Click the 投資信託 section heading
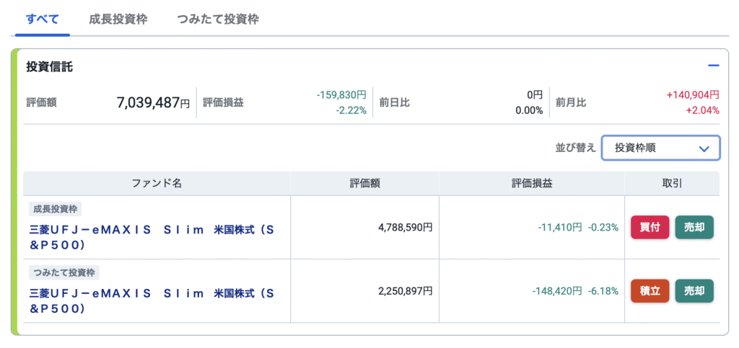The height and width of the screenshot is (348, 739). point(50,67)
